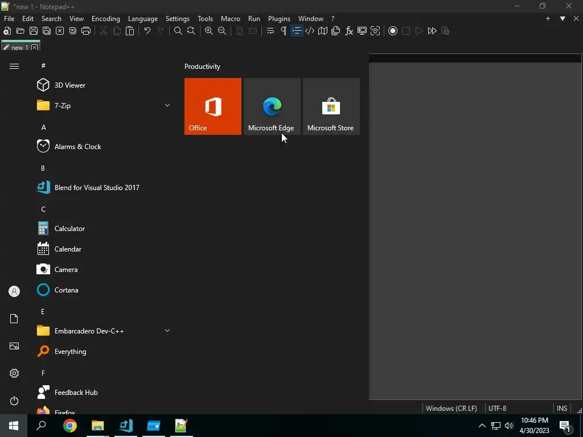
Task: Open the Microsoft Store tile
Action: coord(331,106)
